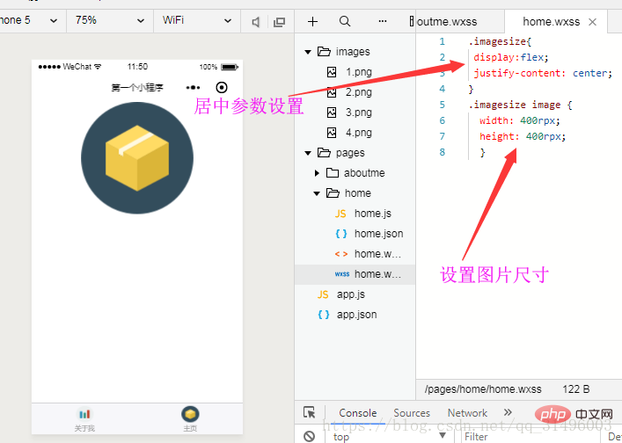
Task: Click the .imagesize image selector line
Action: point(520,105)
